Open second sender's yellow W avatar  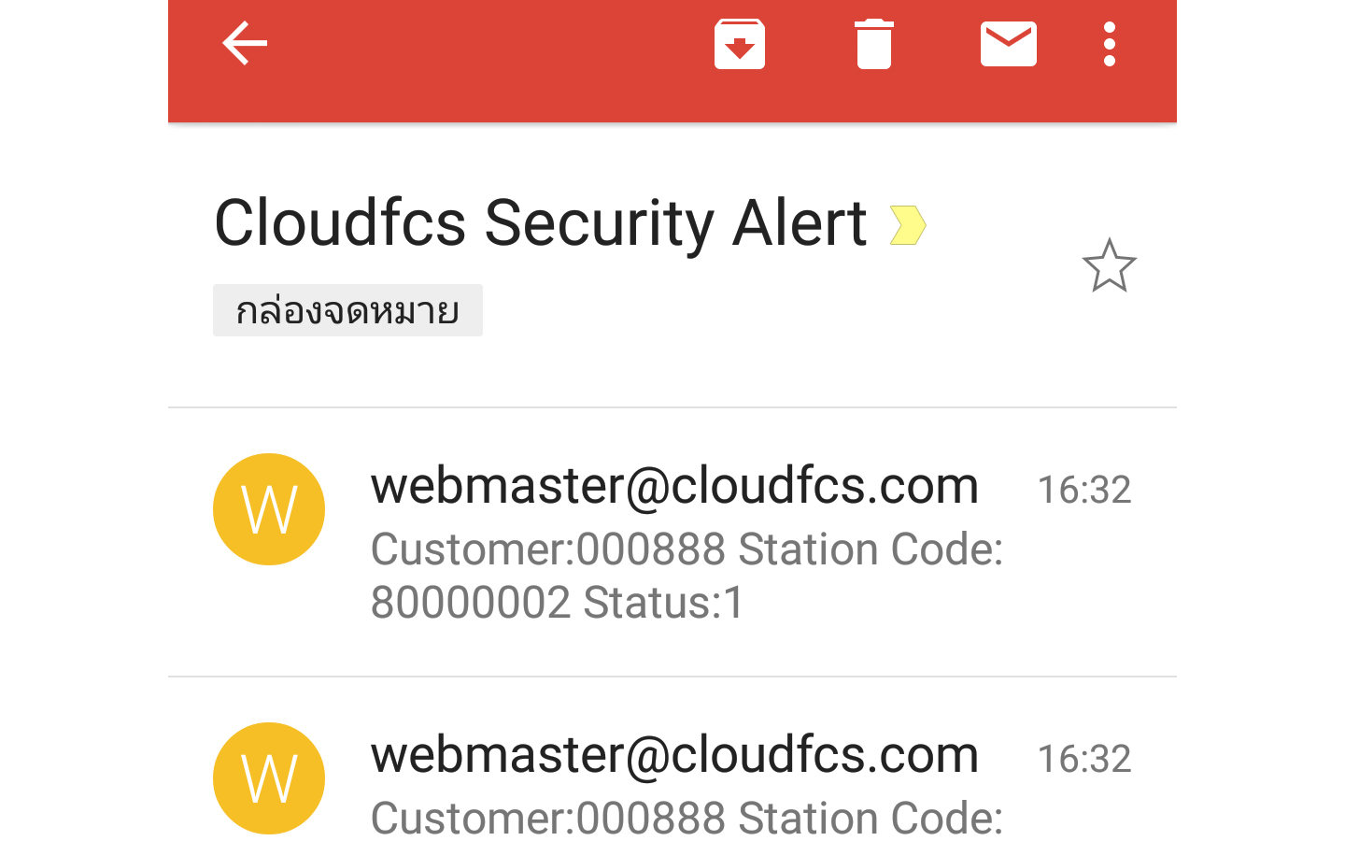[269, 778]
